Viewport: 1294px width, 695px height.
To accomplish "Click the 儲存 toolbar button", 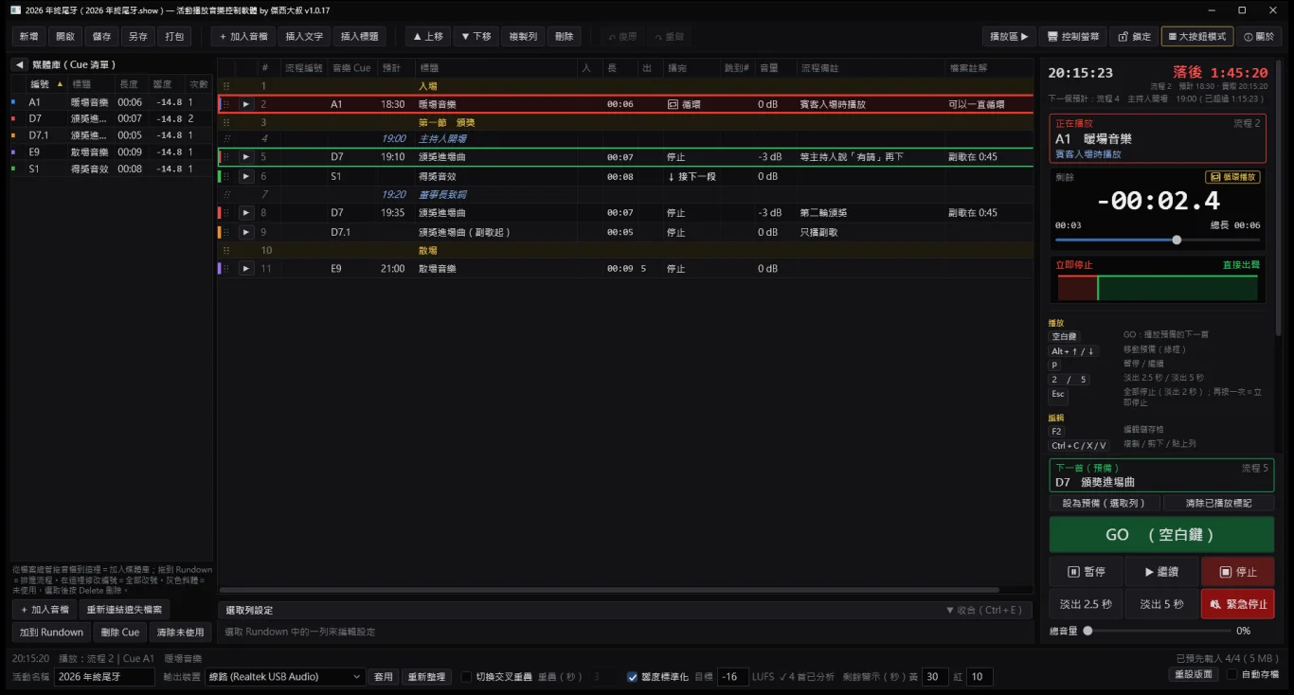I will (101, 37).
